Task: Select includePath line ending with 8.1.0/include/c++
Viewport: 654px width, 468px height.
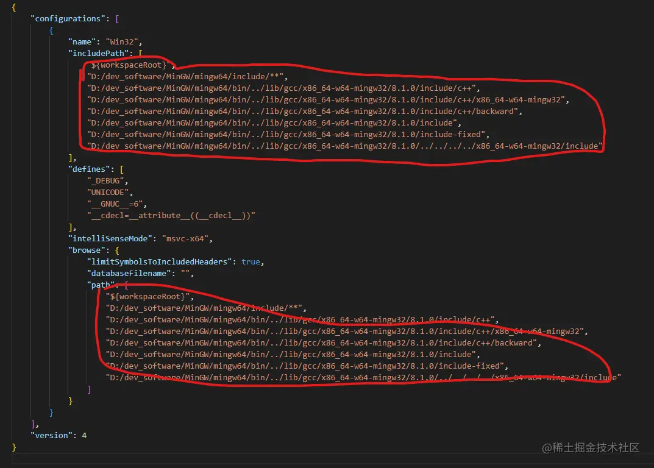Action: pos(281,88)
